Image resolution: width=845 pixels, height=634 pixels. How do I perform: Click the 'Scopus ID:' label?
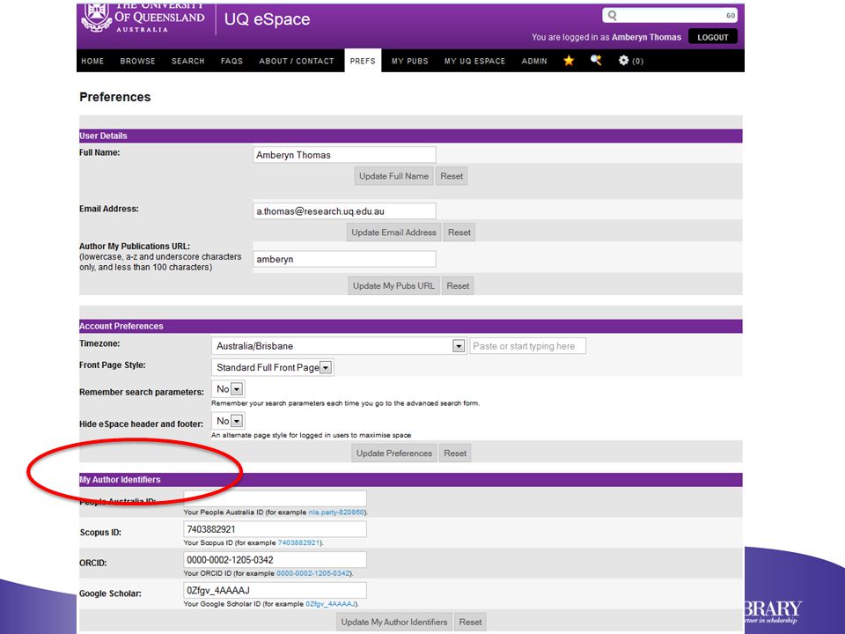[x=100, y=533]
